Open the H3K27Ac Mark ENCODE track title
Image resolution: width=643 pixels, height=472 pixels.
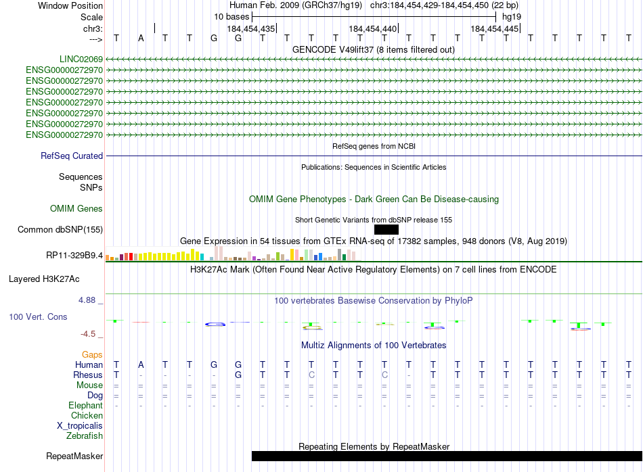(374, 270)
